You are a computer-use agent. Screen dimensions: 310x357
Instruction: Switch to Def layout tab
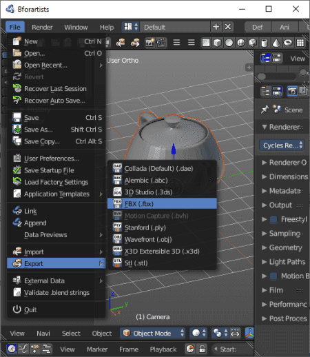coord(258,27)
